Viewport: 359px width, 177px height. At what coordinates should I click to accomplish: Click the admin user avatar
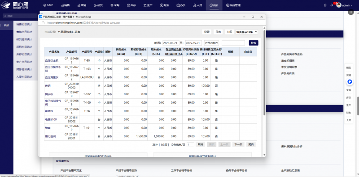[x=339, y=5]
